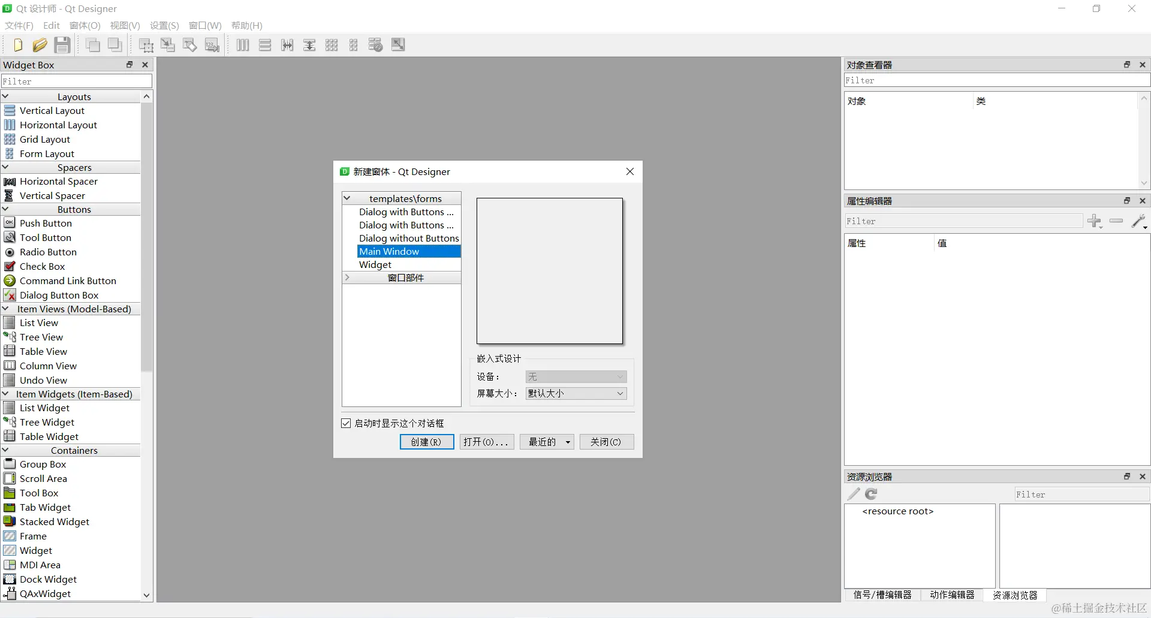
Task: Switch to the 动作编辑器 tab
Action: coord(952,595)
